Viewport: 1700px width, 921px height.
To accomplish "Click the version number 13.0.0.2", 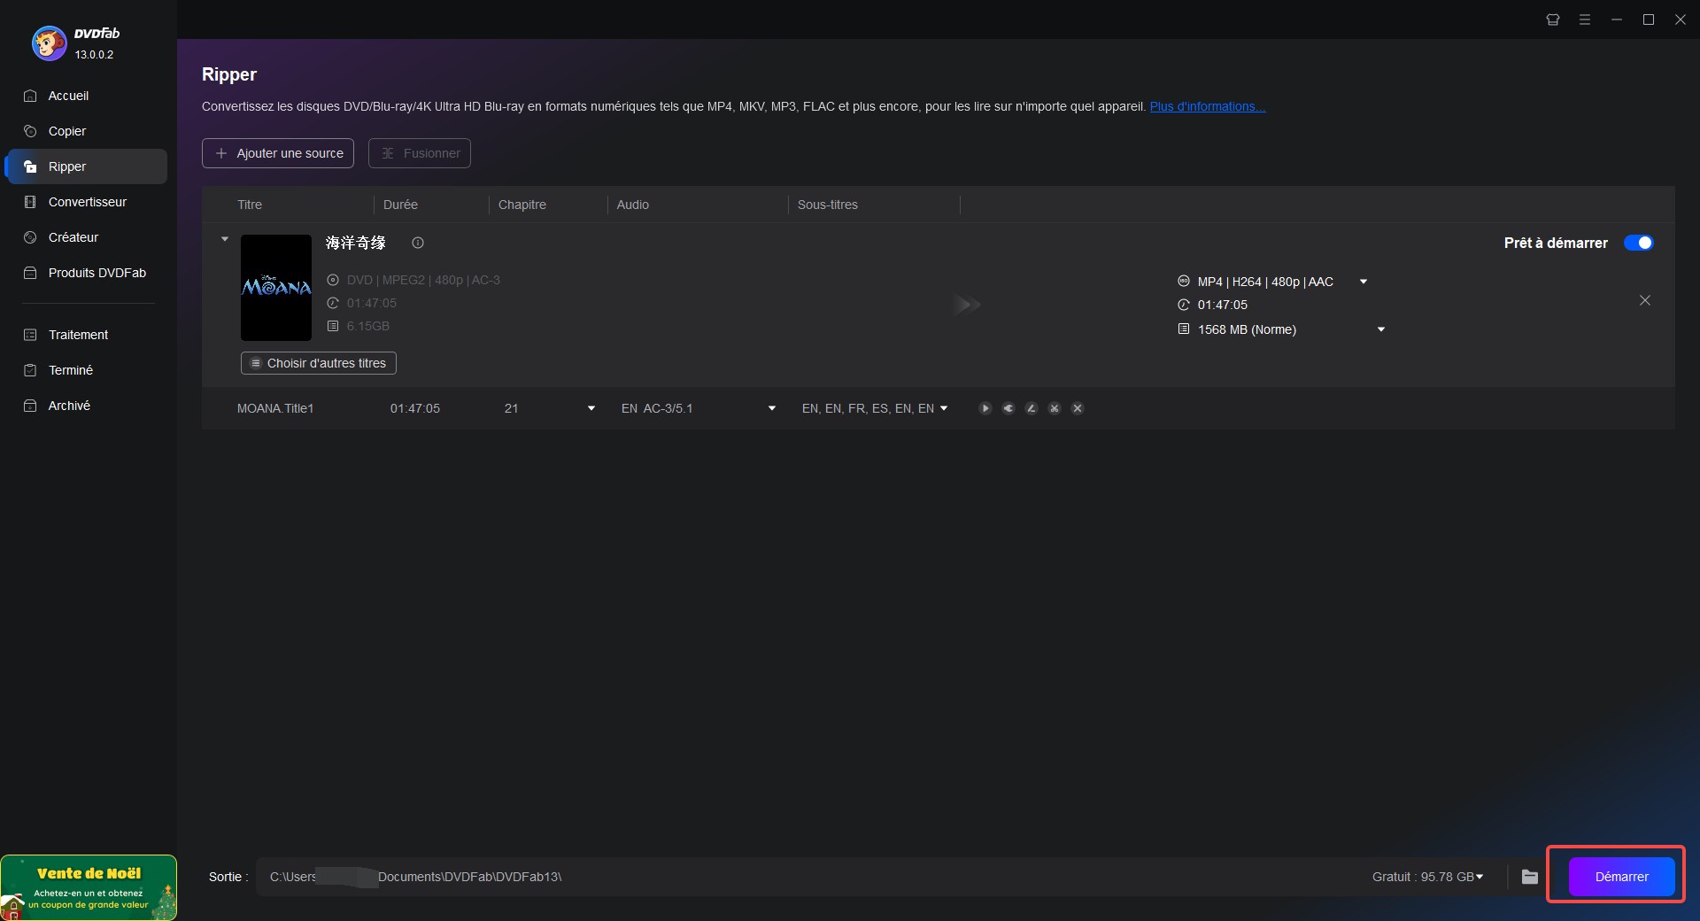I will 94,55.
